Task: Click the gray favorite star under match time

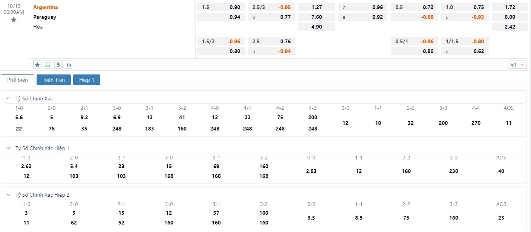Action: tap(14, 20)
